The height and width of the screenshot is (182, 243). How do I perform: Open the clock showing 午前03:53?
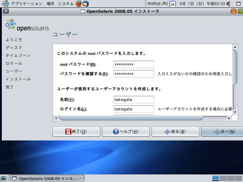[x=202, y=4]
